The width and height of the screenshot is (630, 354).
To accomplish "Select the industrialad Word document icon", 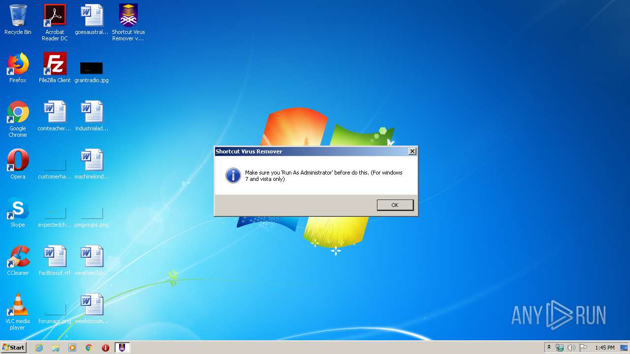I will click(x=92, y=116).
